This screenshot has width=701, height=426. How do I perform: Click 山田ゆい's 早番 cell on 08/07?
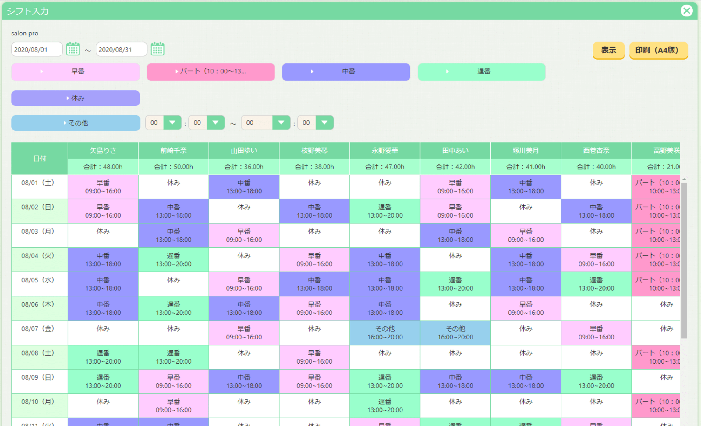tap(244, 333)
